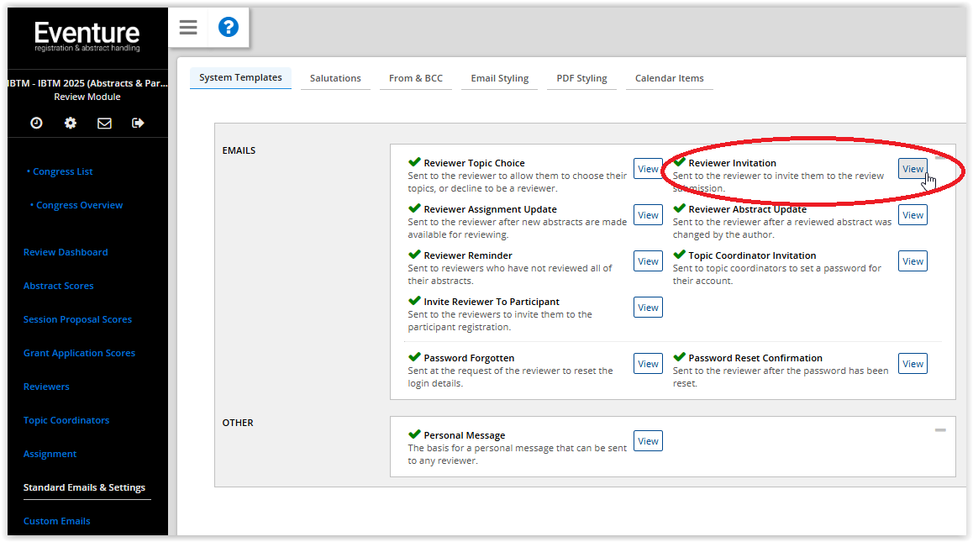
Task: Open Session Proposal Scores page
Action: 77,319
